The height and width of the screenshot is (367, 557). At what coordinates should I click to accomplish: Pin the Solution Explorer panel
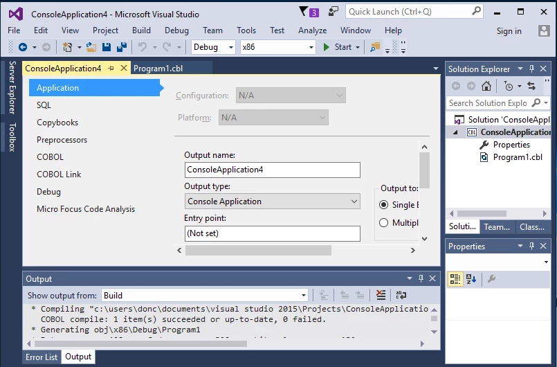[x=532, y=69]
